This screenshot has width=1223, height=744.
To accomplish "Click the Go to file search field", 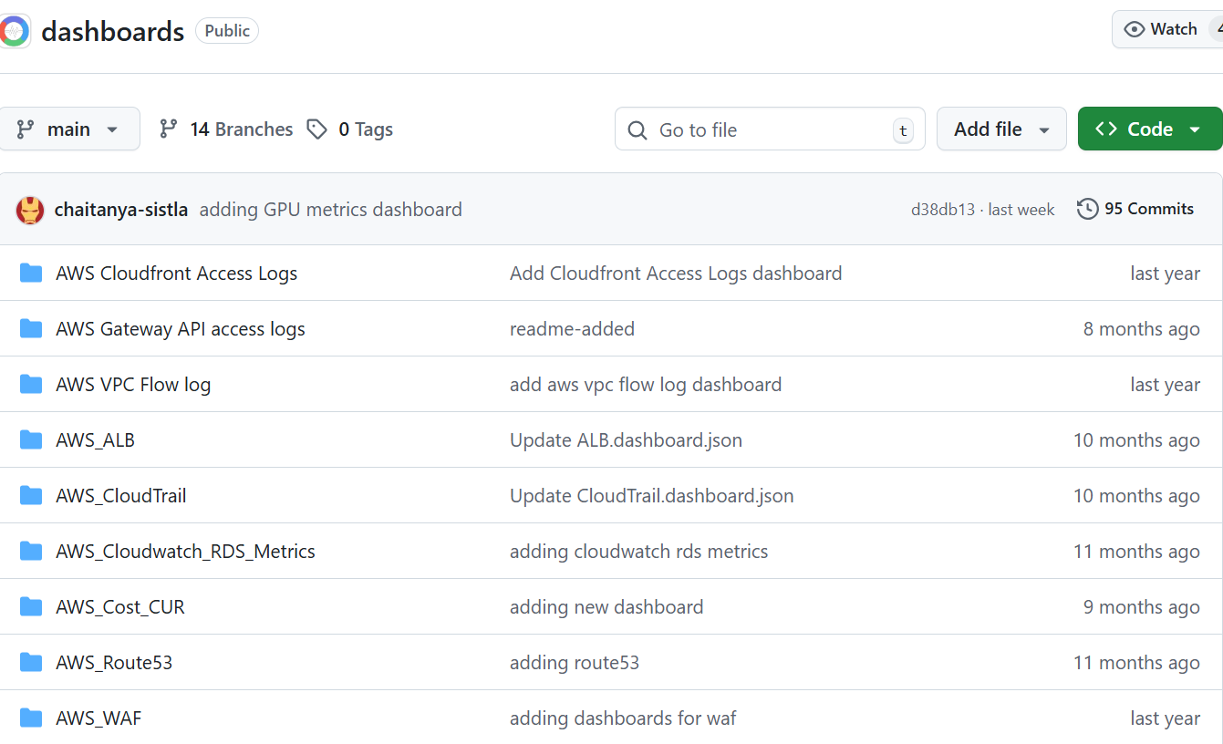I will pyautogui.click(x=770, y=129).
